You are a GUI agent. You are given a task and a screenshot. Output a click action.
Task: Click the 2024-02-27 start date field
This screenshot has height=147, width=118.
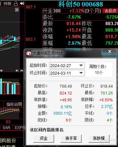tap(67, 66)
